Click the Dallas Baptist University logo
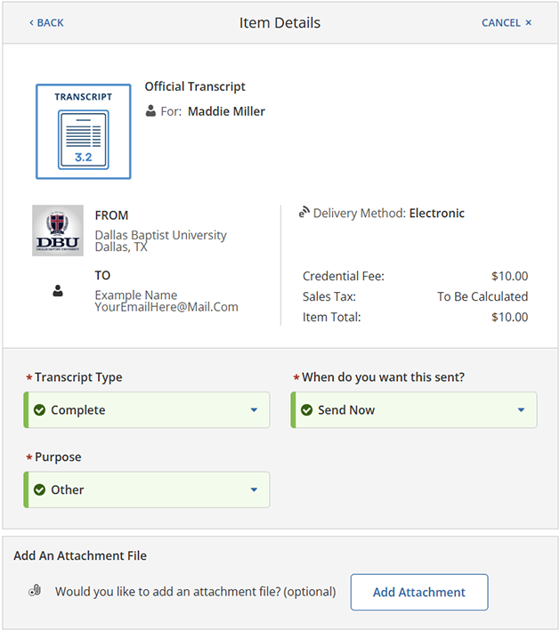The width and height of the screenshot is (560, 631). tap(58, 231)
